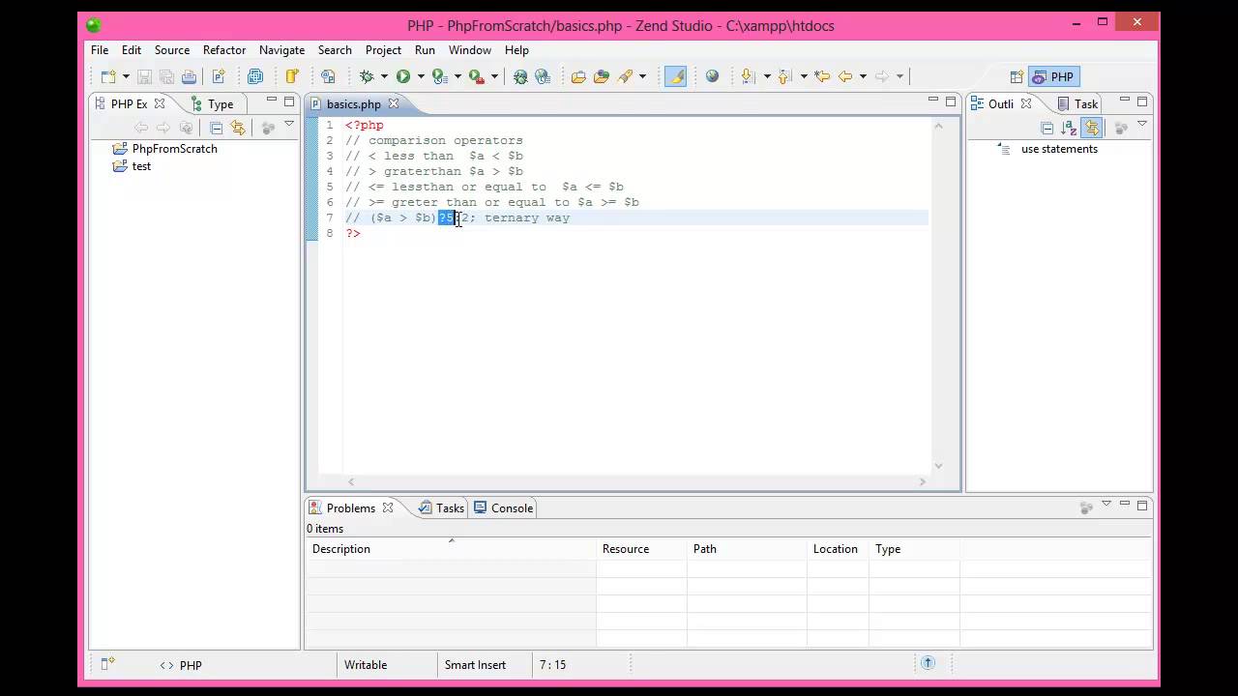Image resolution: width=1238 pixels, height=696 pixels.
Task: Click the Sort alphabetically icon in Outline
Action: point(1069,128)
